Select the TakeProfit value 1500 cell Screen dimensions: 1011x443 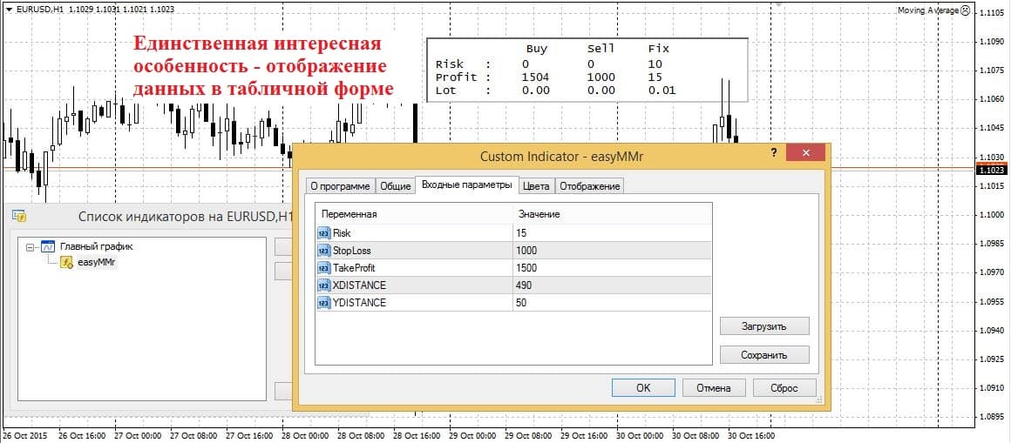(613, 268)
